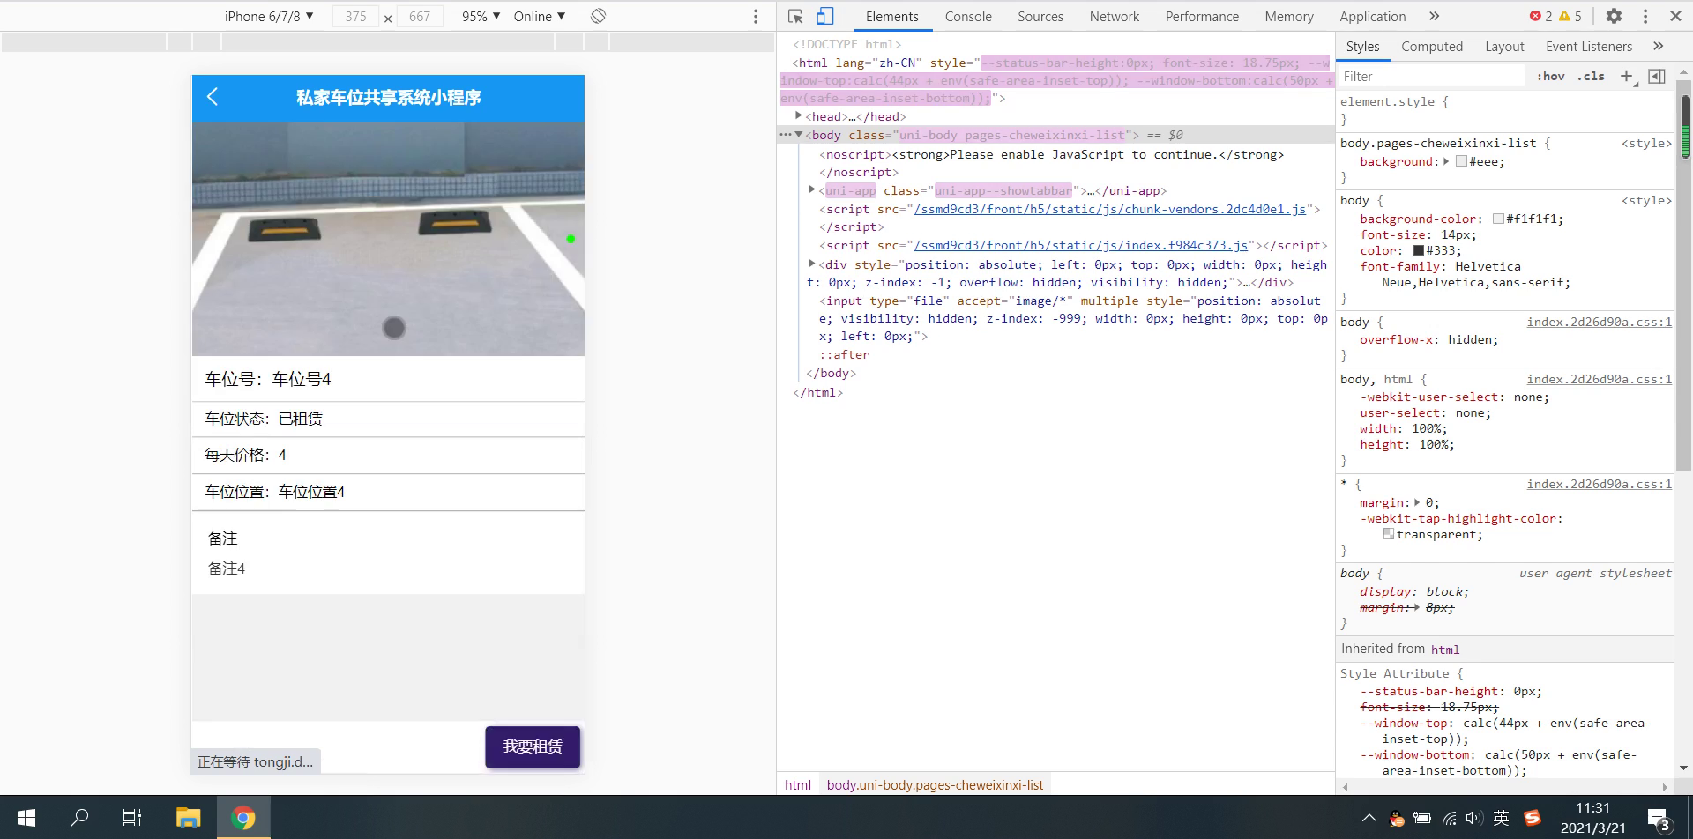Click the inspect element picker icon

(795, 16)
